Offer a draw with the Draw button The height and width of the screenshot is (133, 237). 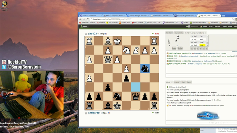coord(174,48)
